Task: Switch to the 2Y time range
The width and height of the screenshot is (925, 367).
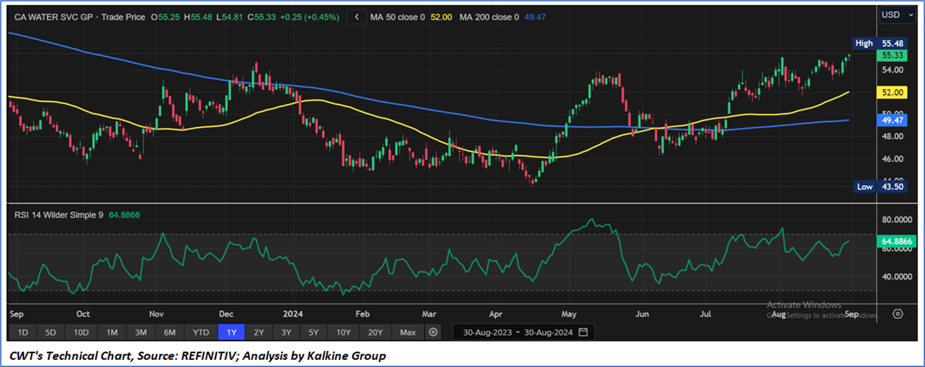Action: (x=259, y=332)
